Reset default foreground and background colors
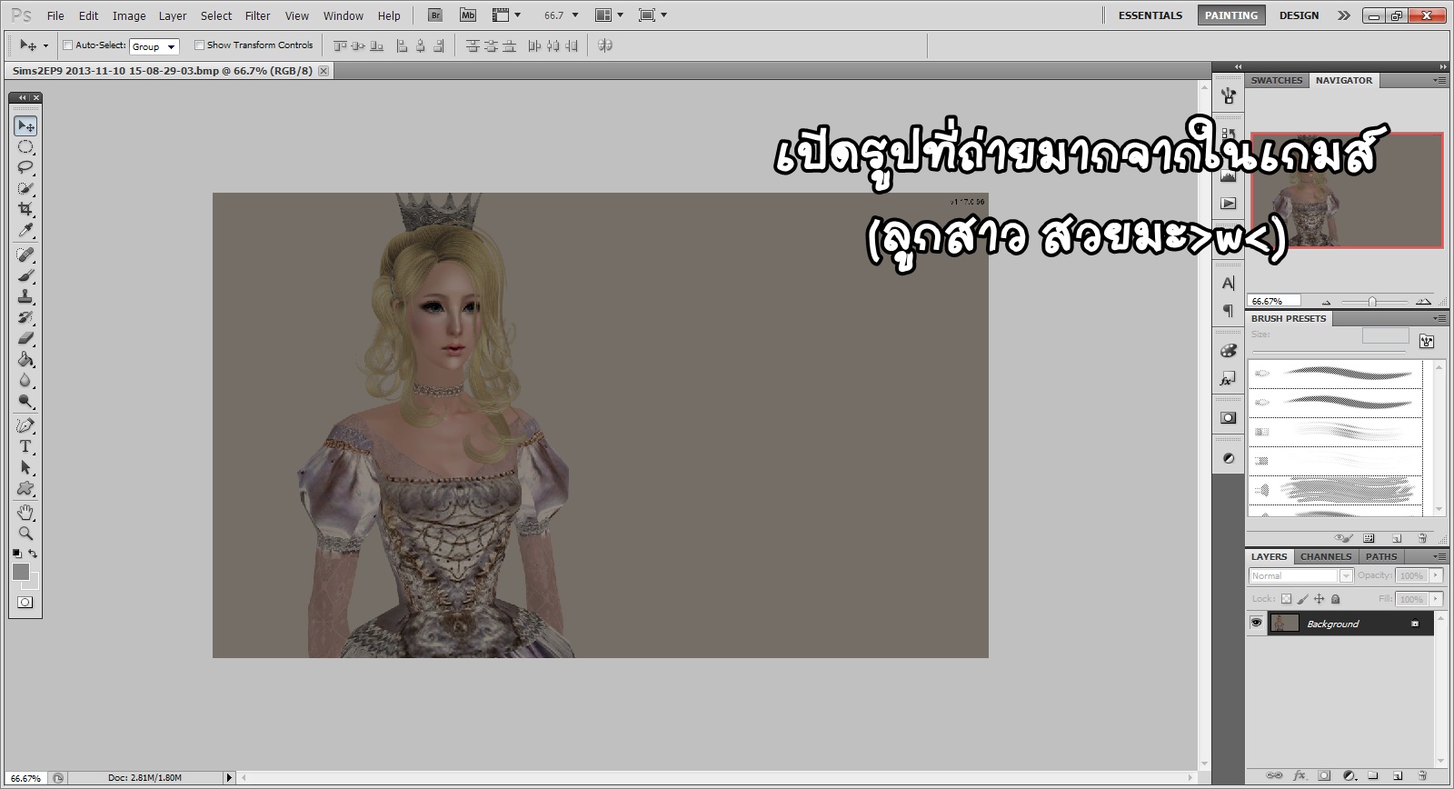This screenshot has width=1454, height=789. 16,554
